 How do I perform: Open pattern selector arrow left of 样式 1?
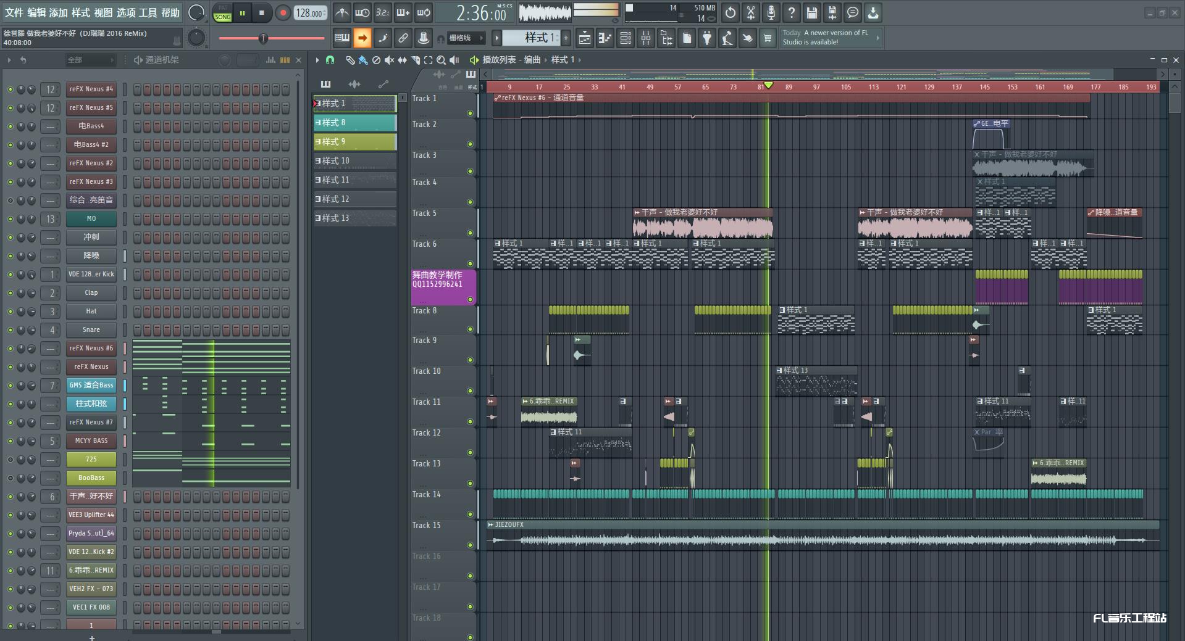click(x=496, y=38)
